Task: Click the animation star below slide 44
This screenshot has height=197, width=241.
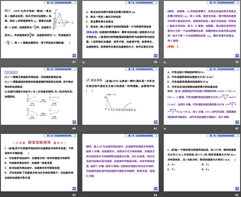Action: pyautogui.click(x=84, y=194)
